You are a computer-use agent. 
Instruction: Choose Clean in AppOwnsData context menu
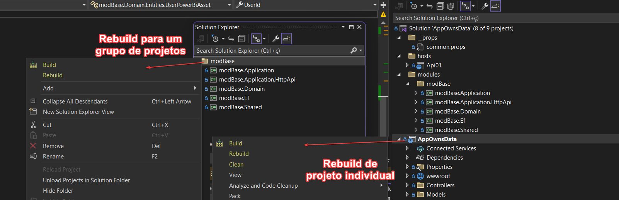(x=236, y=165)
